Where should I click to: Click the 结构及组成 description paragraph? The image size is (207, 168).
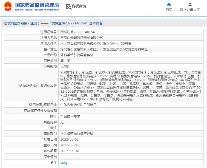[x=131, y=86]
